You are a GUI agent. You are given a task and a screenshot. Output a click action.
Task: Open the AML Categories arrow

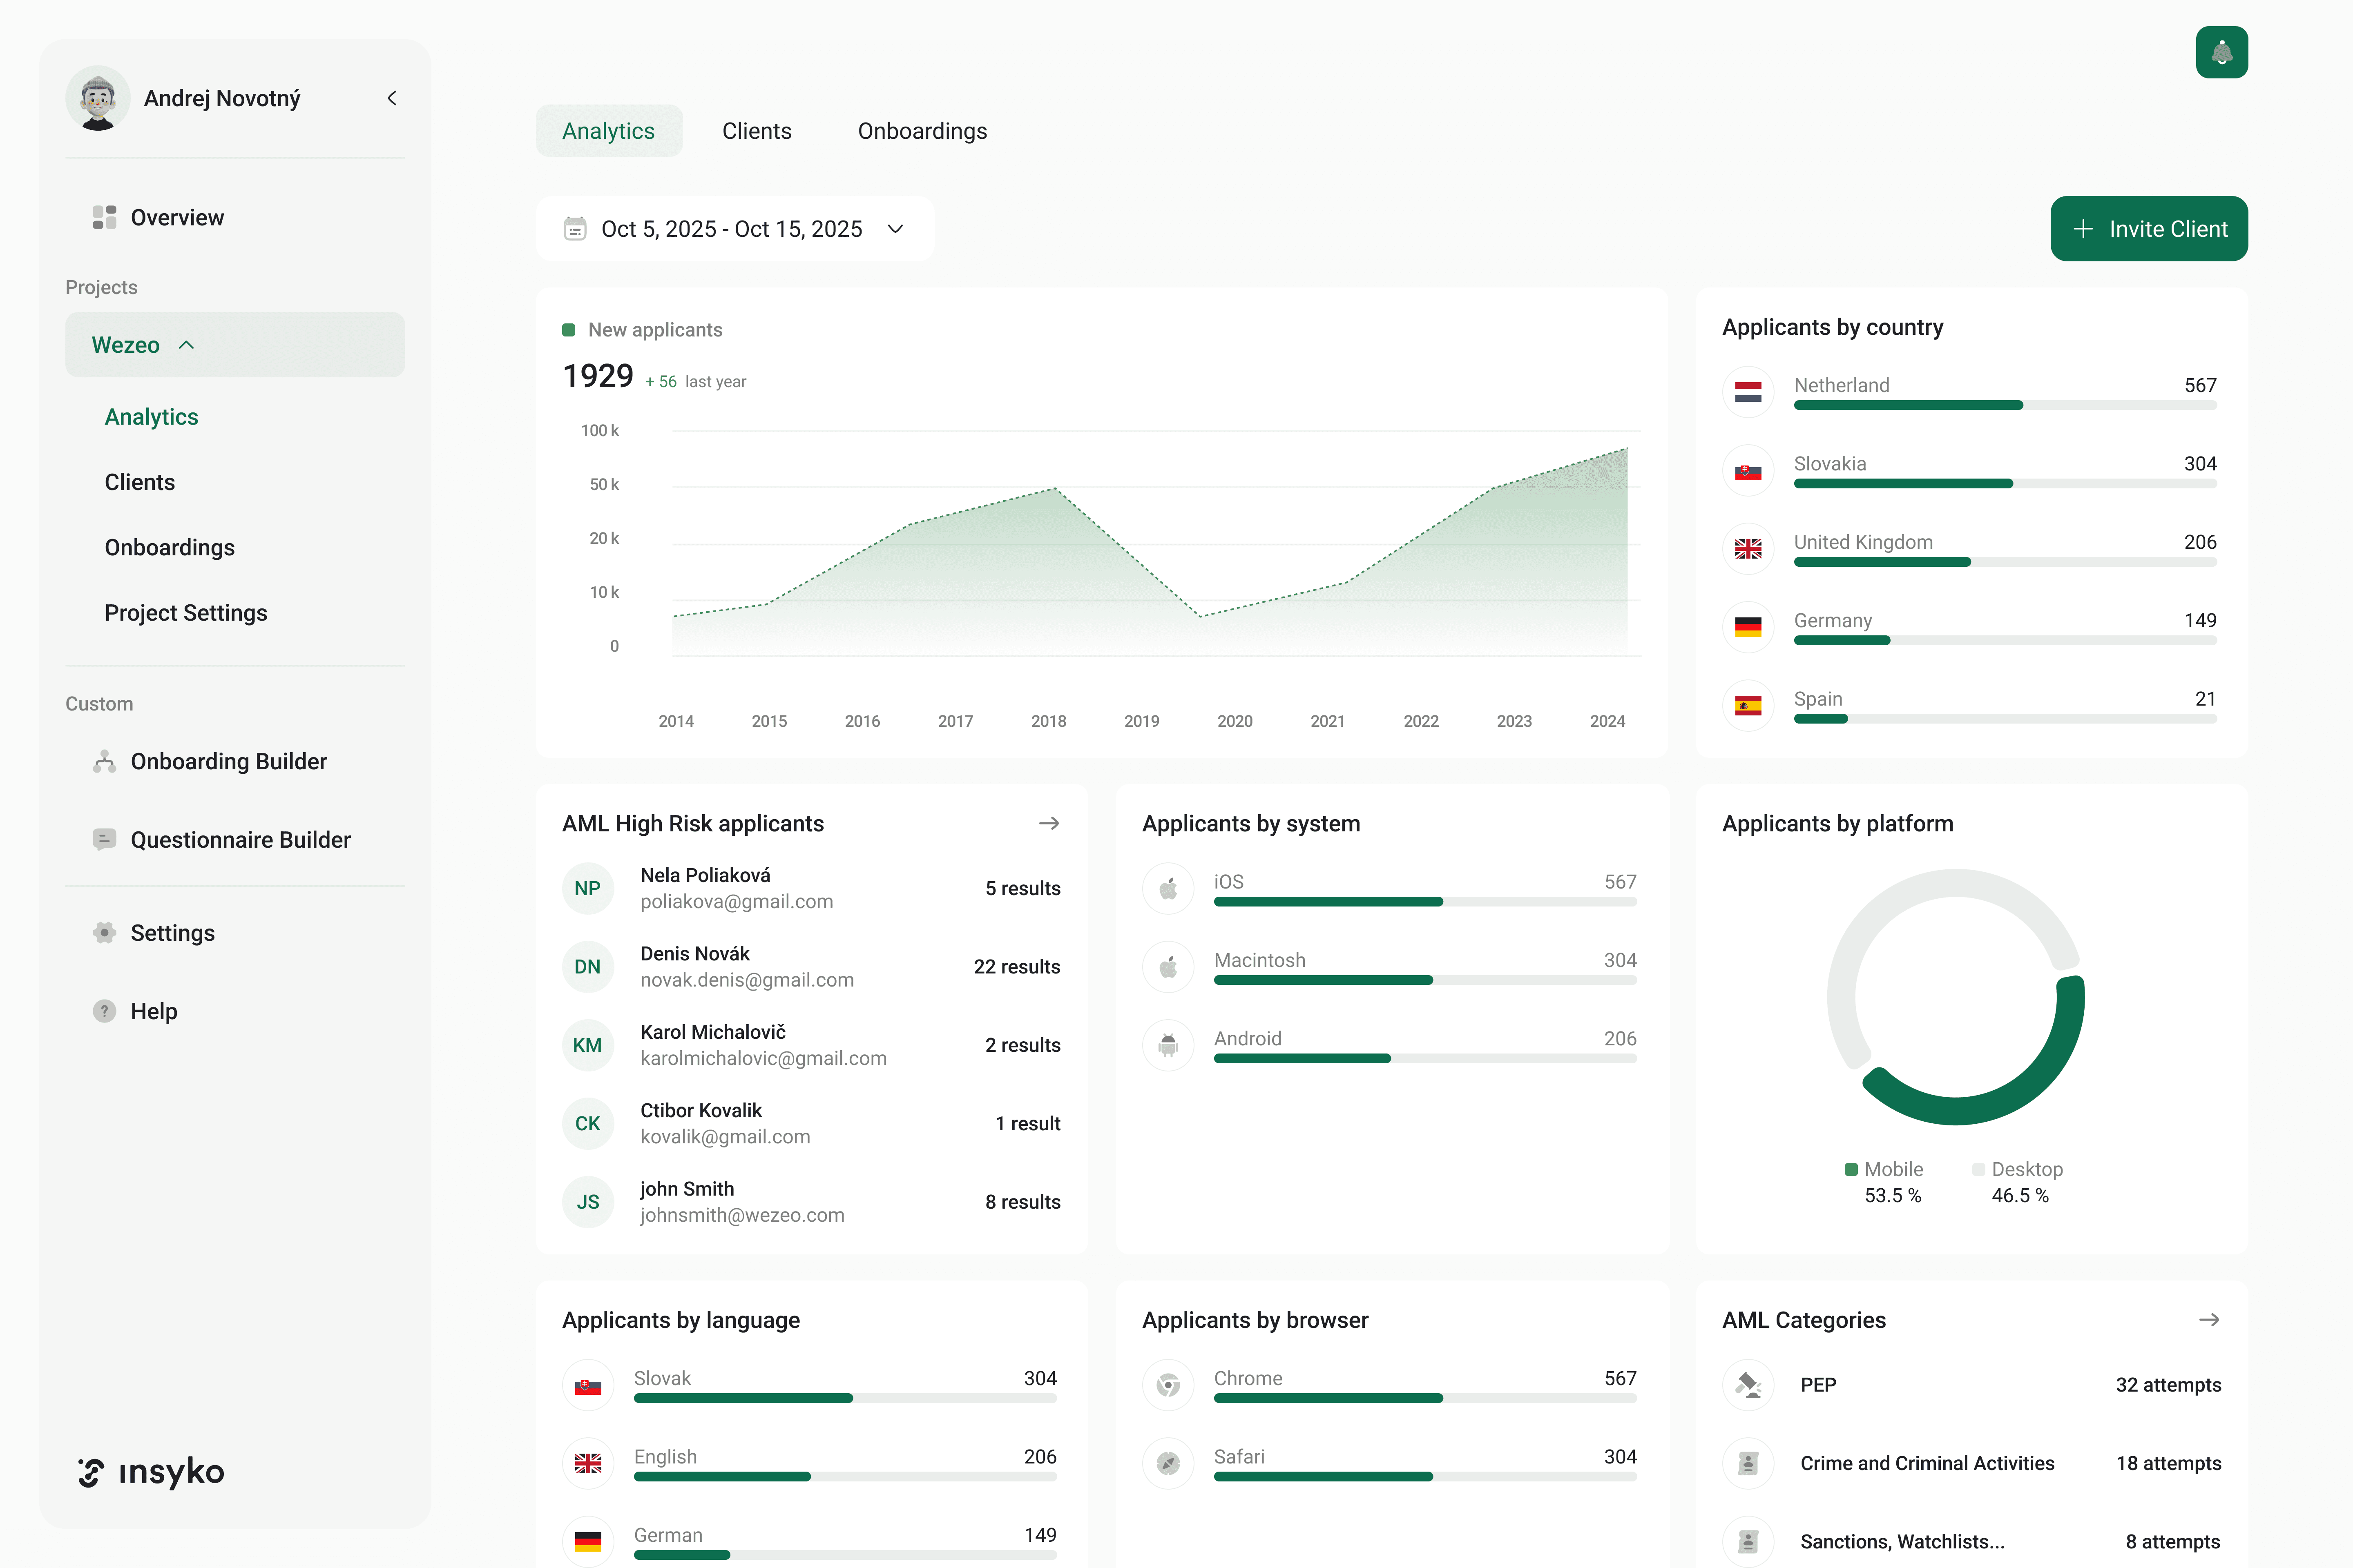click(x=2209, y=1320)
